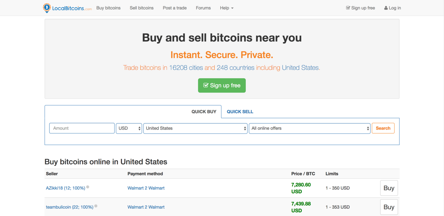Image resolution: width=444 pixels, height=216 pixels.
Task: Open Walmart 2 Walmart for AZikki18
Action: (146, 188)
